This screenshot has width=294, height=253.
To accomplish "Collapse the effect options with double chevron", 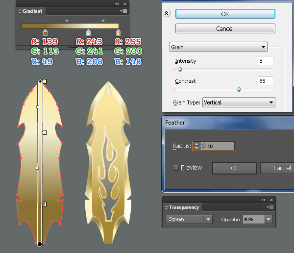I will point(167,13).
